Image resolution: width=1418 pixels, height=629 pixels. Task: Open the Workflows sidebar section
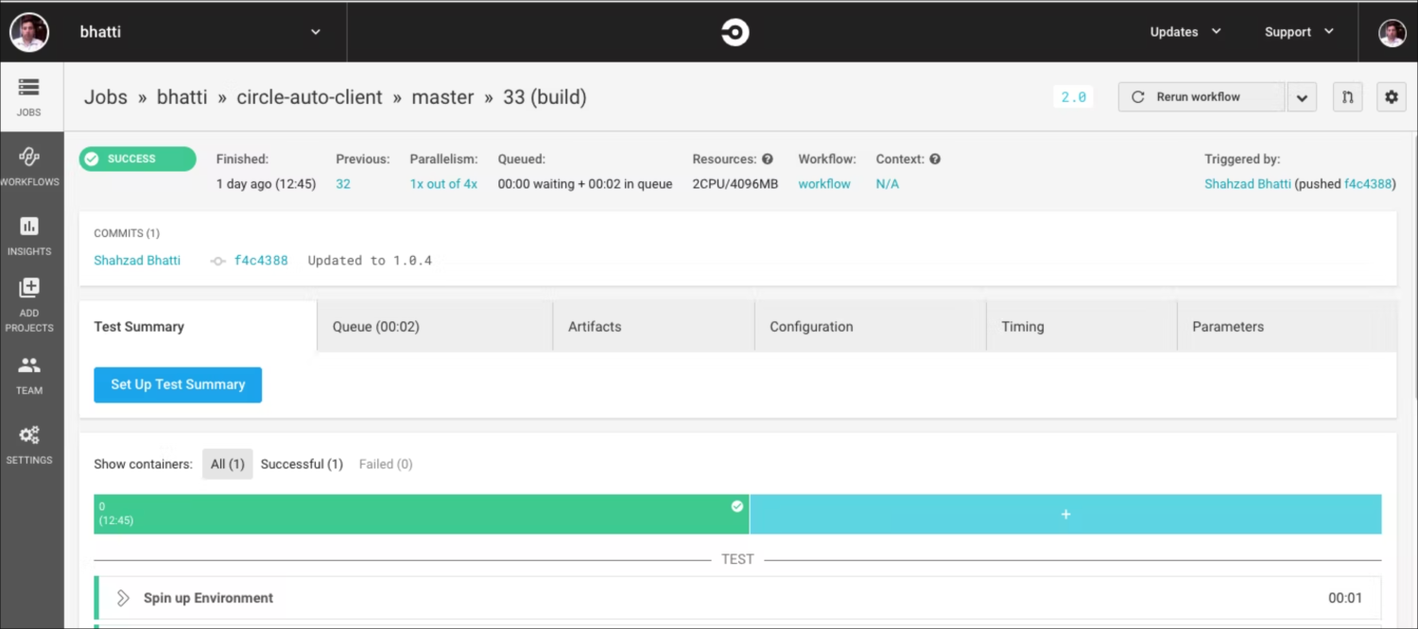[29, 167]
